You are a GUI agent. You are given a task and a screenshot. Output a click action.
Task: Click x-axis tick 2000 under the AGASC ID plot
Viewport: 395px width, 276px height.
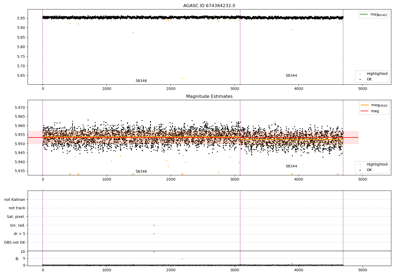[171, 89]
